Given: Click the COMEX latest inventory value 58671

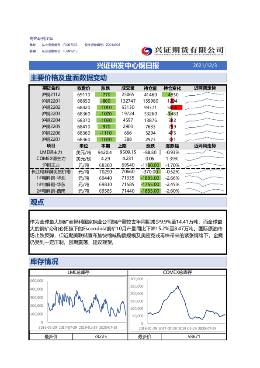Looking at the screenshot, I should coord(194,337).
